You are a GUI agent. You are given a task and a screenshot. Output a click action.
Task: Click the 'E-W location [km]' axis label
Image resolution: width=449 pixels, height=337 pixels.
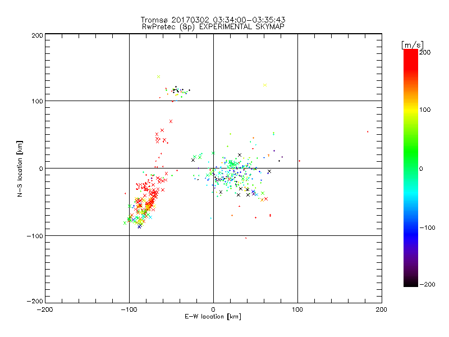[213, 317]
